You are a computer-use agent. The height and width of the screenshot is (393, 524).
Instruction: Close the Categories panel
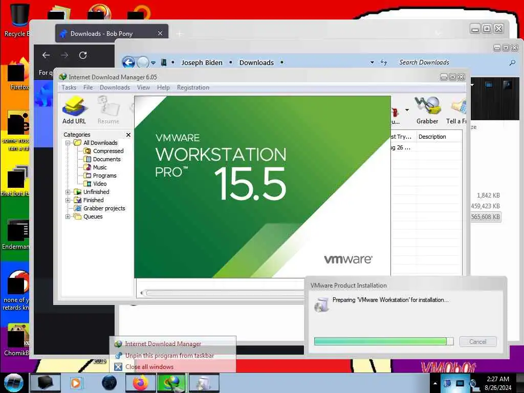(x=128, y=135)
